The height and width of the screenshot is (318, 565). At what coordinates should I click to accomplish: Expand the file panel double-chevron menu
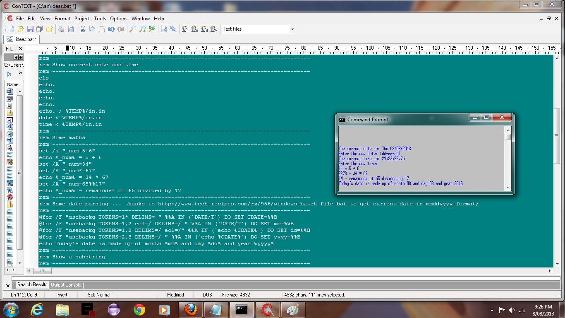point(20,73)
